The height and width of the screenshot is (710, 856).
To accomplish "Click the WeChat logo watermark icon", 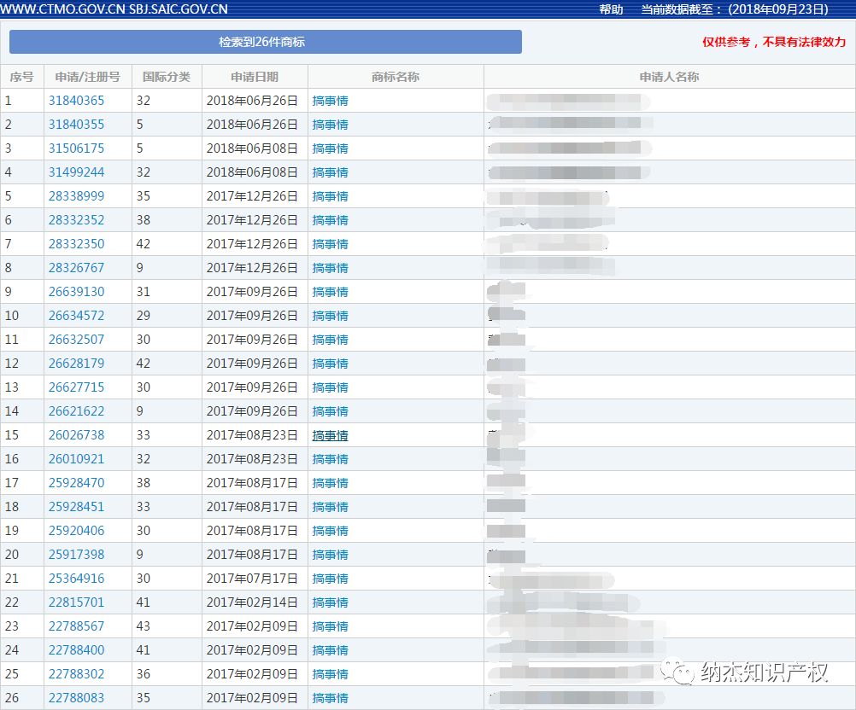I will pyautogui.click(x=683, y=673).
